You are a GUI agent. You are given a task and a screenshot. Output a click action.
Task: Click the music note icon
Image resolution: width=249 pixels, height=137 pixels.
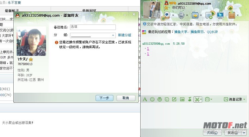tap(190, 99)
